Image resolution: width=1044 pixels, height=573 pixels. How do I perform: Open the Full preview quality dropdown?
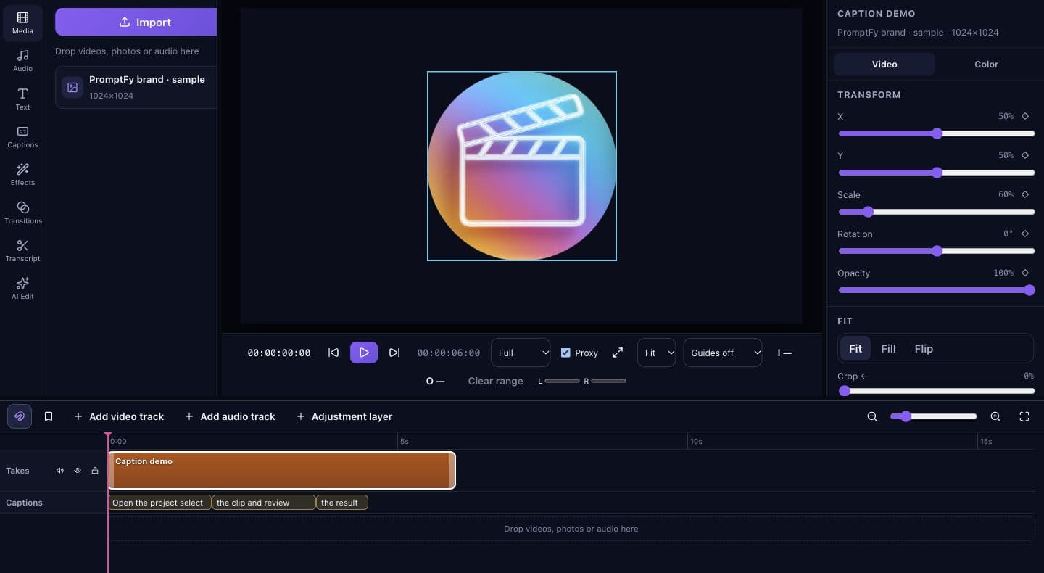pyautogui.click(x=521, y=353)
